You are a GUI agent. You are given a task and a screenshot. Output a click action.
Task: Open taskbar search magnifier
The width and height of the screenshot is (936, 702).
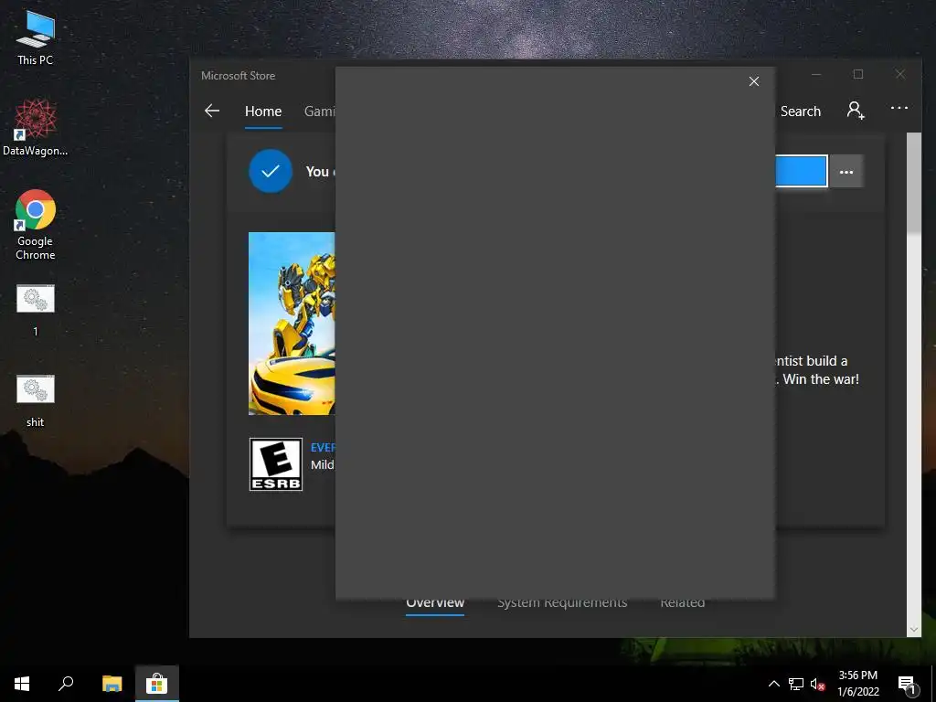[x=66, y=684]
